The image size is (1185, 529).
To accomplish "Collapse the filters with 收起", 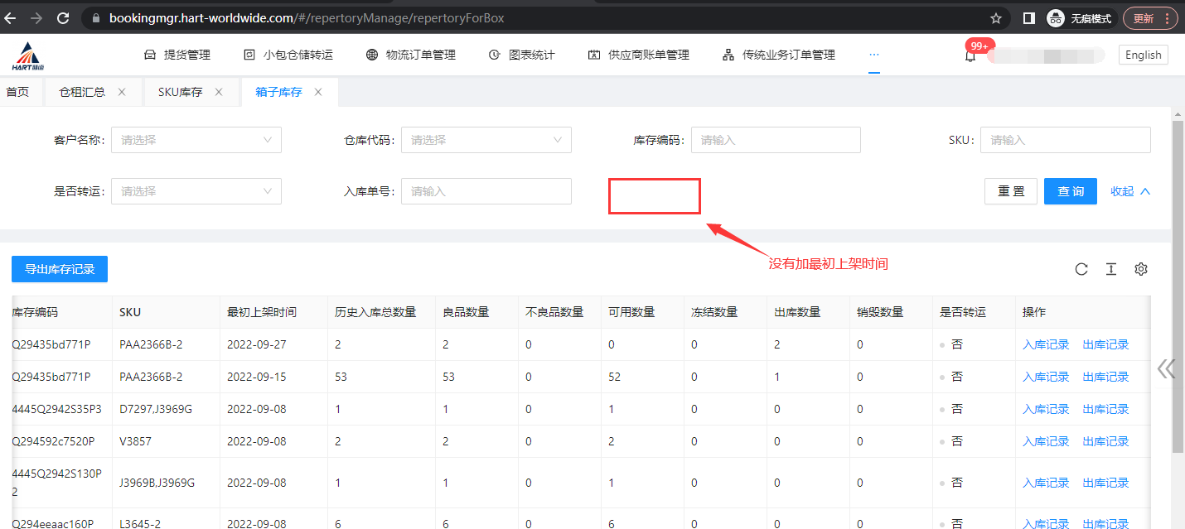I will 1130,191.
